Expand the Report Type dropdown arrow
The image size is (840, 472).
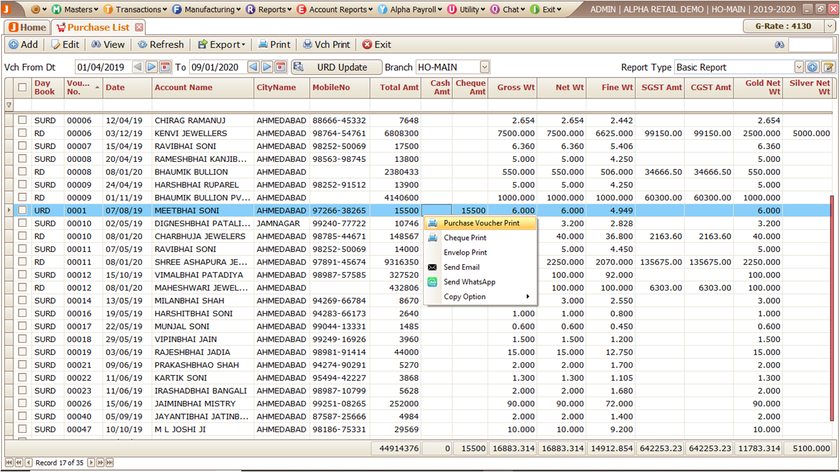tap(798, 67)
